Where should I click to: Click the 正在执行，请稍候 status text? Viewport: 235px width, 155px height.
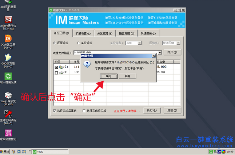click(127, 111)
